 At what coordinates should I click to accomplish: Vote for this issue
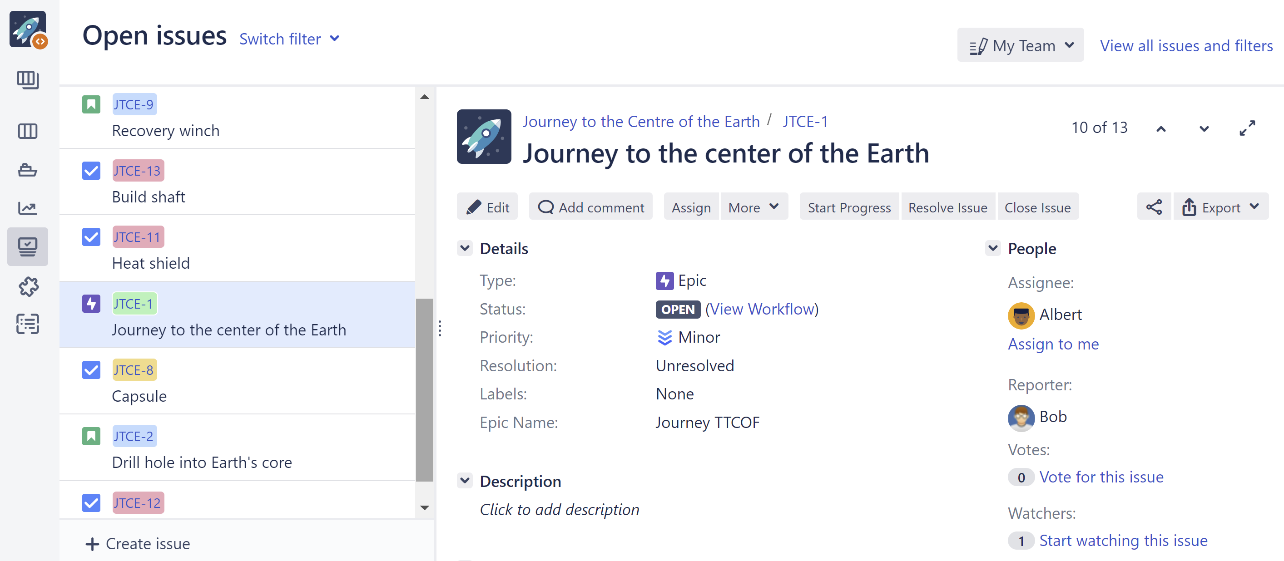click(x=1101, y=477)
